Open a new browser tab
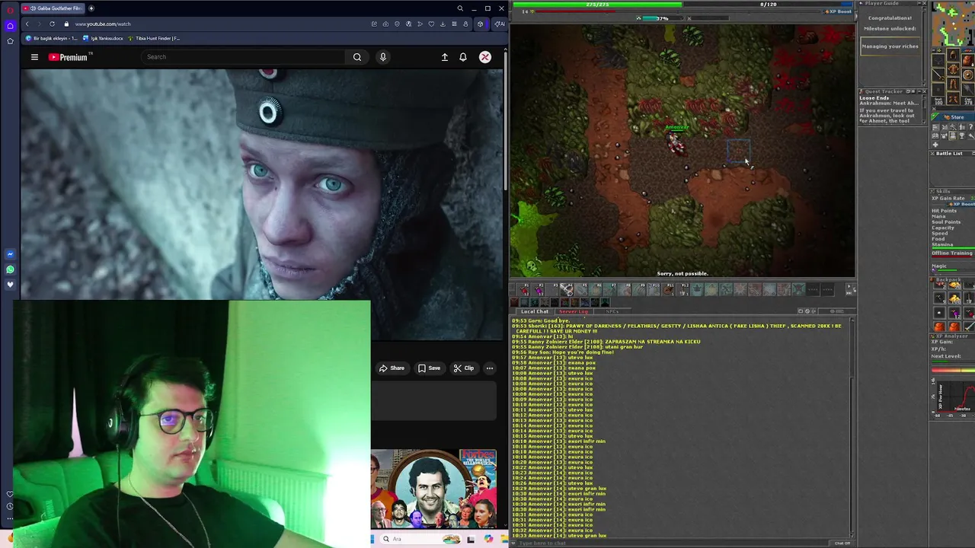The height and width of the screenshot is (548, 975). [x=91, y=8]
